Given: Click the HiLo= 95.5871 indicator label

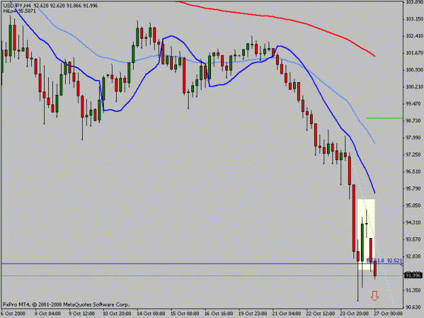Looking at the screenshot, I should pos(19,11).
